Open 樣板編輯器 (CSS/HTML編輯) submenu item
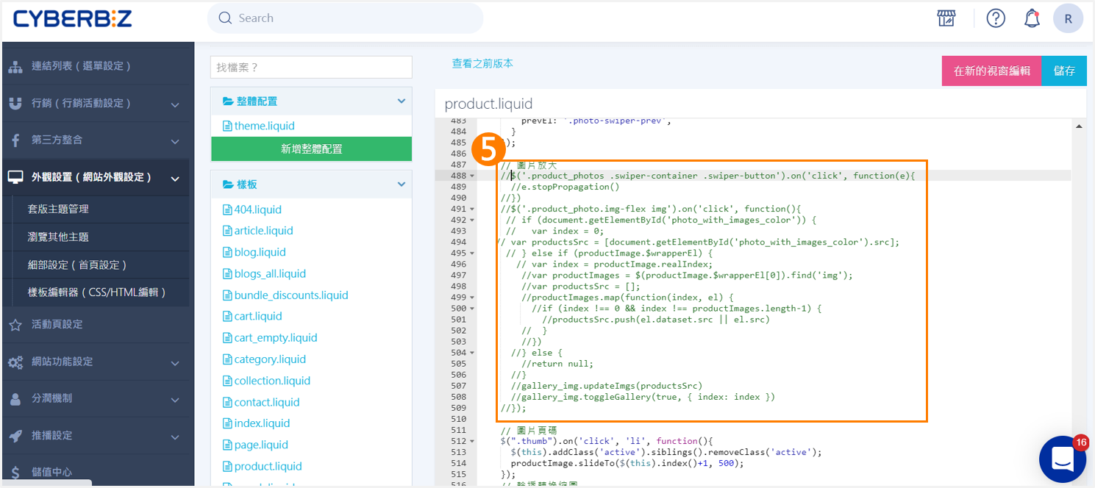Viewport: 1095px width, 488px height. coord(96,293)
